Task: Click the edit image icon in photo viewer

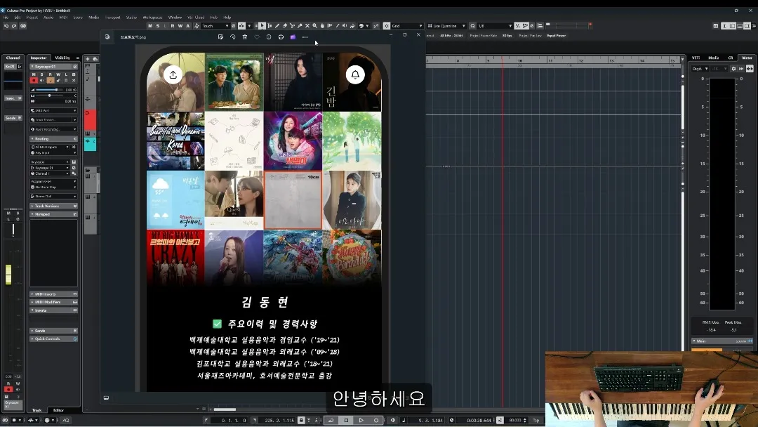Action: tap(220, 37)
